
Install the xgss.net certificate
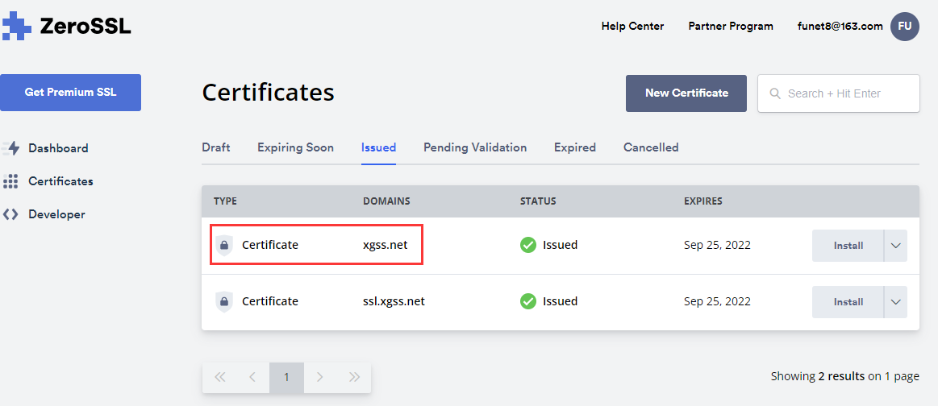[x=848, y=246]
